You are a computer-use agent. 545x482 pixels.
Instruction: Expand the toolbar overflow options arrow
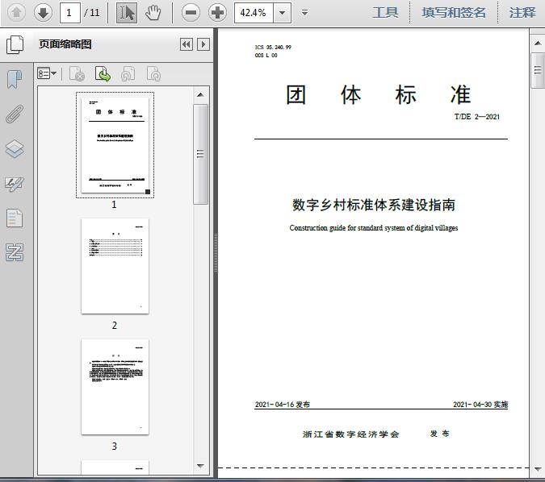pyautogui.click(x=304, y=13)
